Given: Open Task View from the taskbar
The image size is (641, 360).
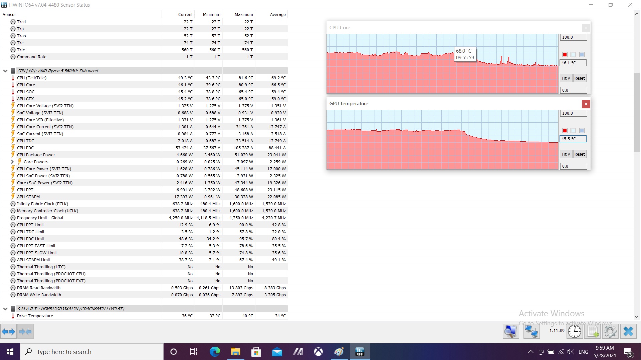Looking at the screenshot, I should 194,352.
